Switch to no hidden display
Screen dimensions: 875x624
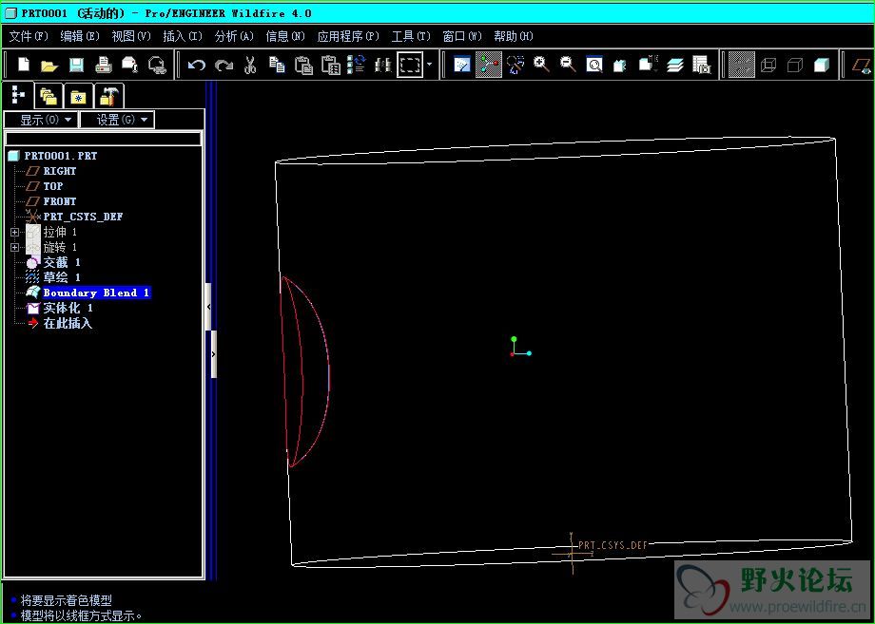click(795, 66)
